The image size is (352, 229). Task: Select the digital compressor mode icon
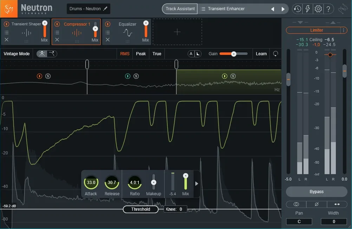[42, 54]
